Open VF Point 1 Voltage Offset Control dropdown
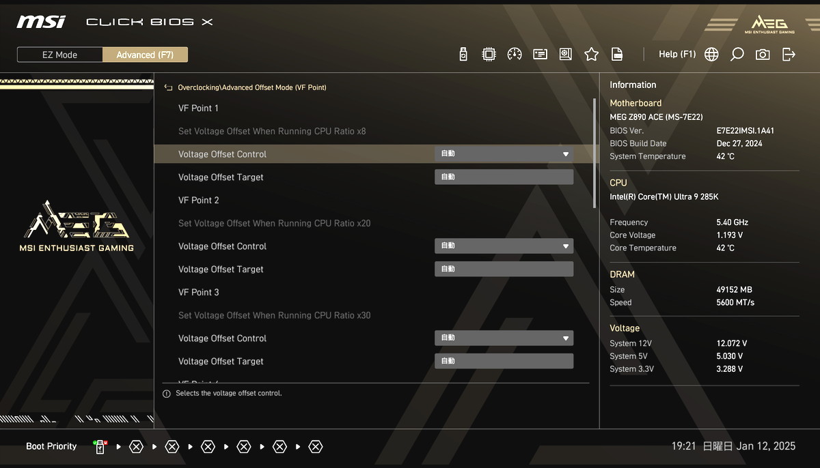This screenshot has height=468, width=820. coord(504,154)
